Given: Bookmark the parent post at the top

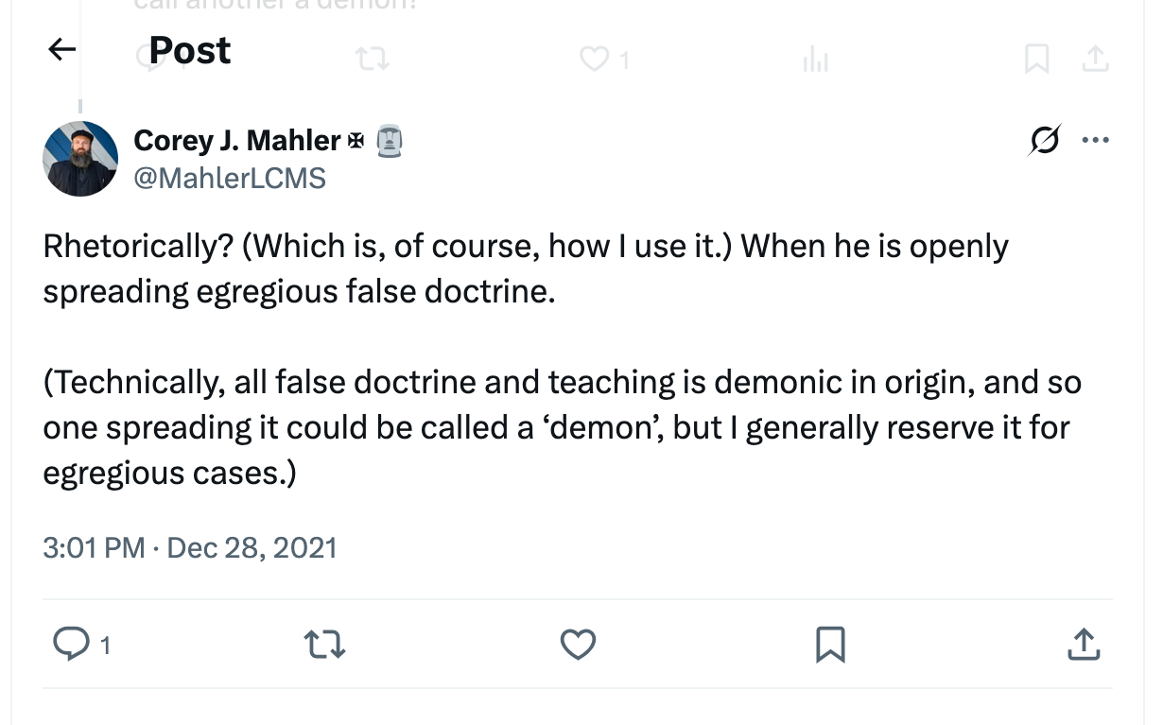Looking at the screenshot, I should (1036, 60).
